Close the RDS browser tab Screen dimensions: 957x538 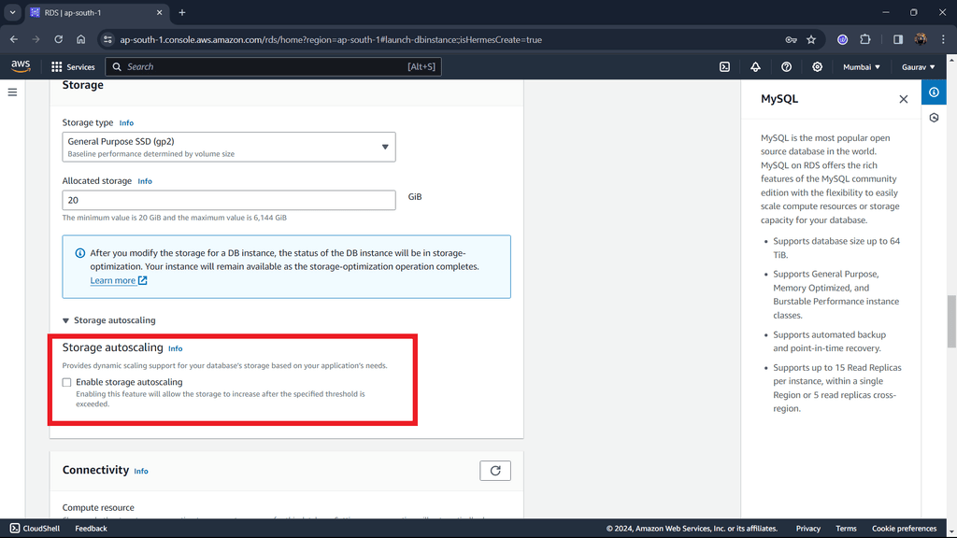(159, 12)
